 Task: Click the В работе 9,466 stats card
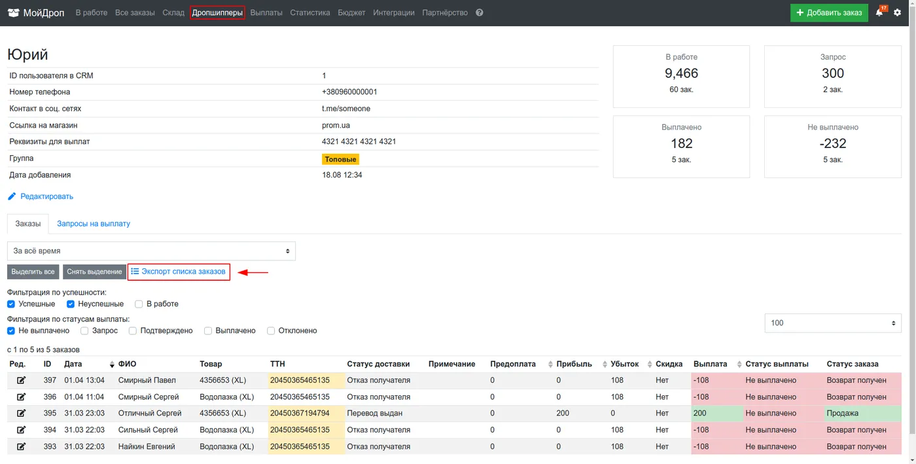(x=681, y=77)
